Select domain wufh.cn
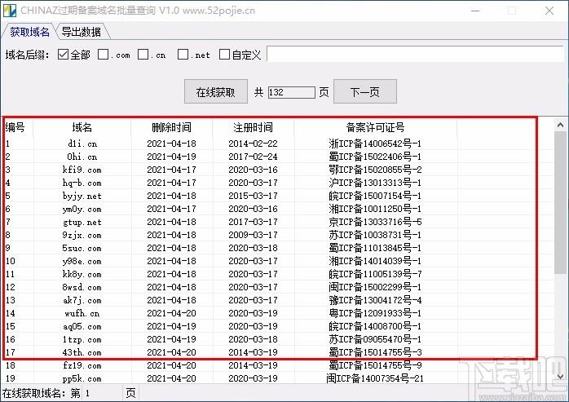 (82, 314)
